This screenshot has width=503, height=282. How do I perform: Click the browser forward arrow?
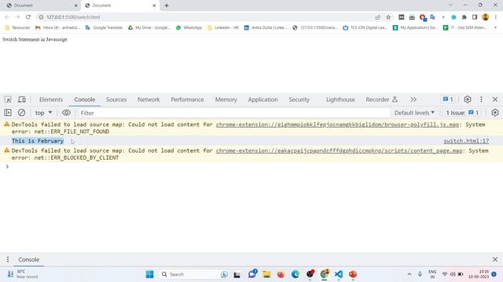pos(17,17)
